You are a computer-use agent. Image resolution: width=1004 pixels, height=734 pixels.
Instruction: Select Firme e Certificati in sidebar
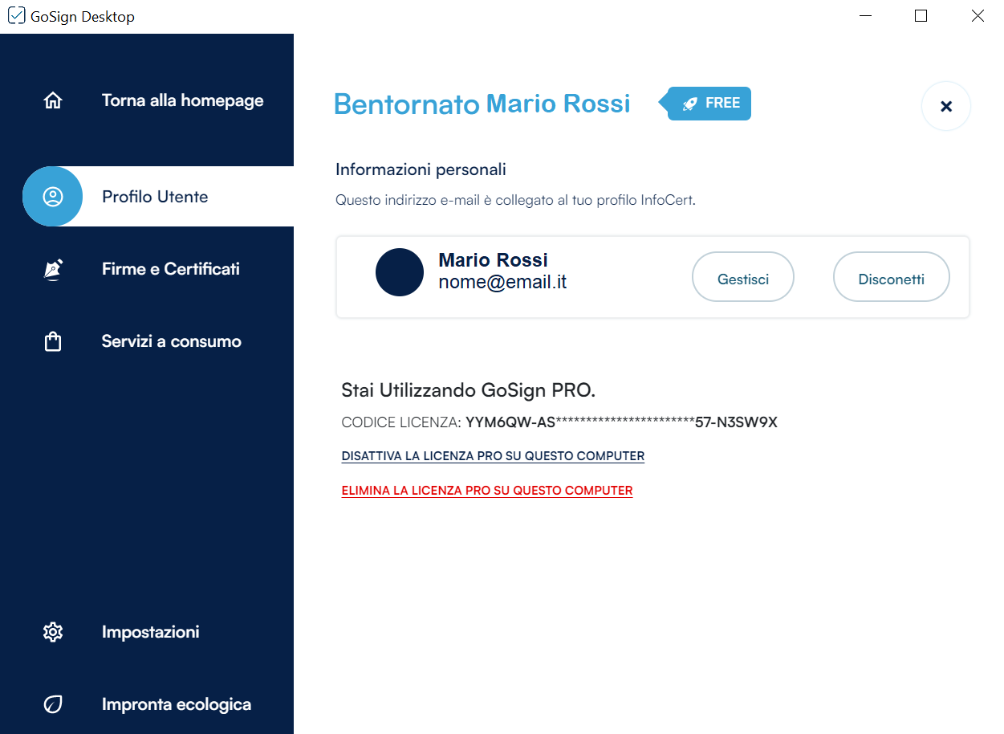click(x=170, y=270)
